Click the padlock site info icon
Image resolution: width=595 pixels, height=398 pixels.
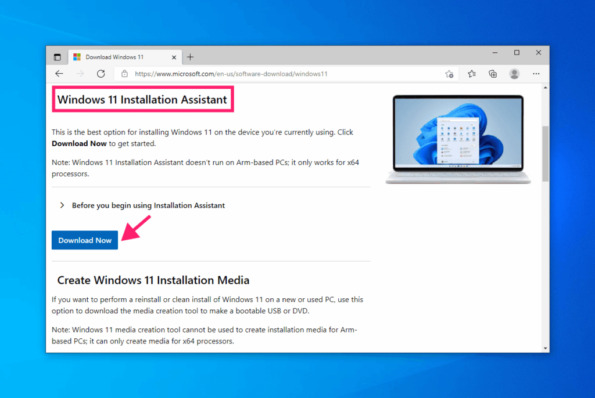124,74
